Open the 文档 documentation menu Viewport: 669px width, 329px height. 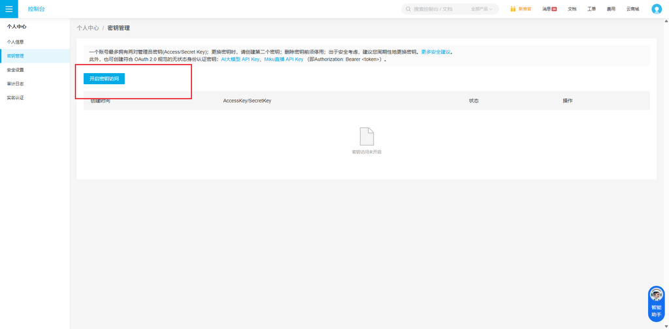click(x=572, y=9)
